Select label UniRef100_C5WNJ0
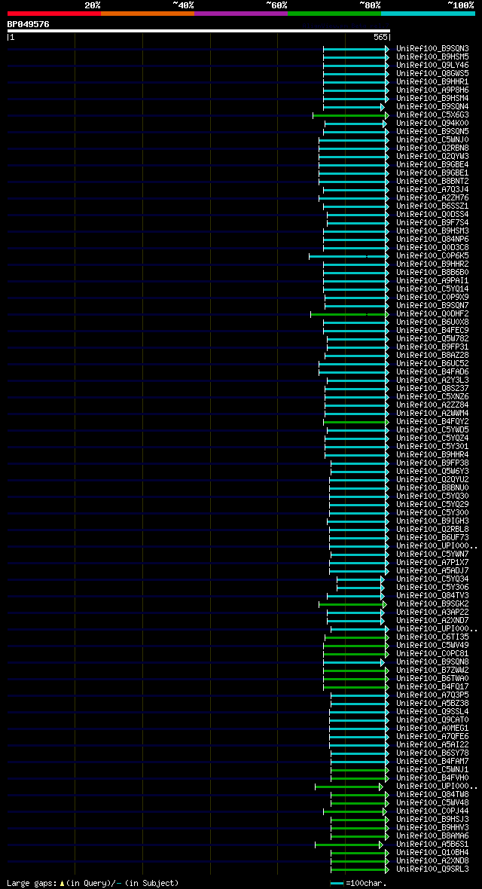482x889 pixels. [432, 140]
